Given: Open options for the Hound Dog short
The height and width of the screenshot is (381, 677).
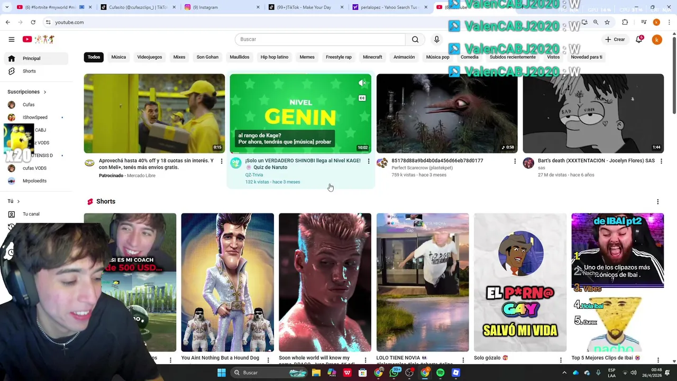Looking at the screenshot, I should pyautogui.click(x=268, y=360).
